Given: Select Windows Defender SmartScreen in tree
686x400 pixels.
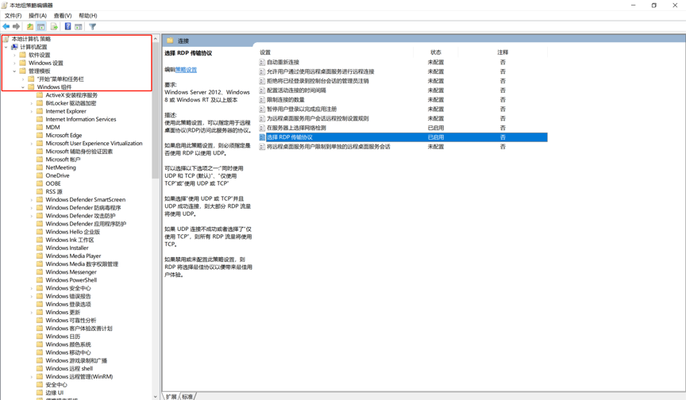Looking at the screenshot, I should coord(85,200).
